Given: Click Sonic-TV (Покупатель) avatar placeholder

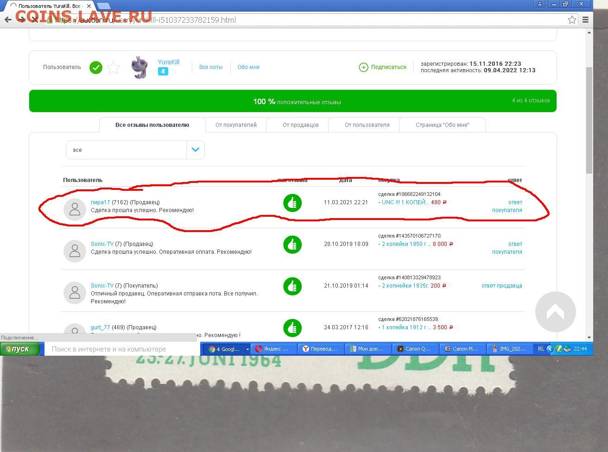Looking at the screenshot, I should point(75,293).
